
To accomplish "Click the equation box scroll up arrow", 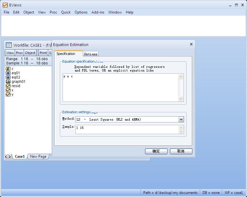I will coord(181,77).
